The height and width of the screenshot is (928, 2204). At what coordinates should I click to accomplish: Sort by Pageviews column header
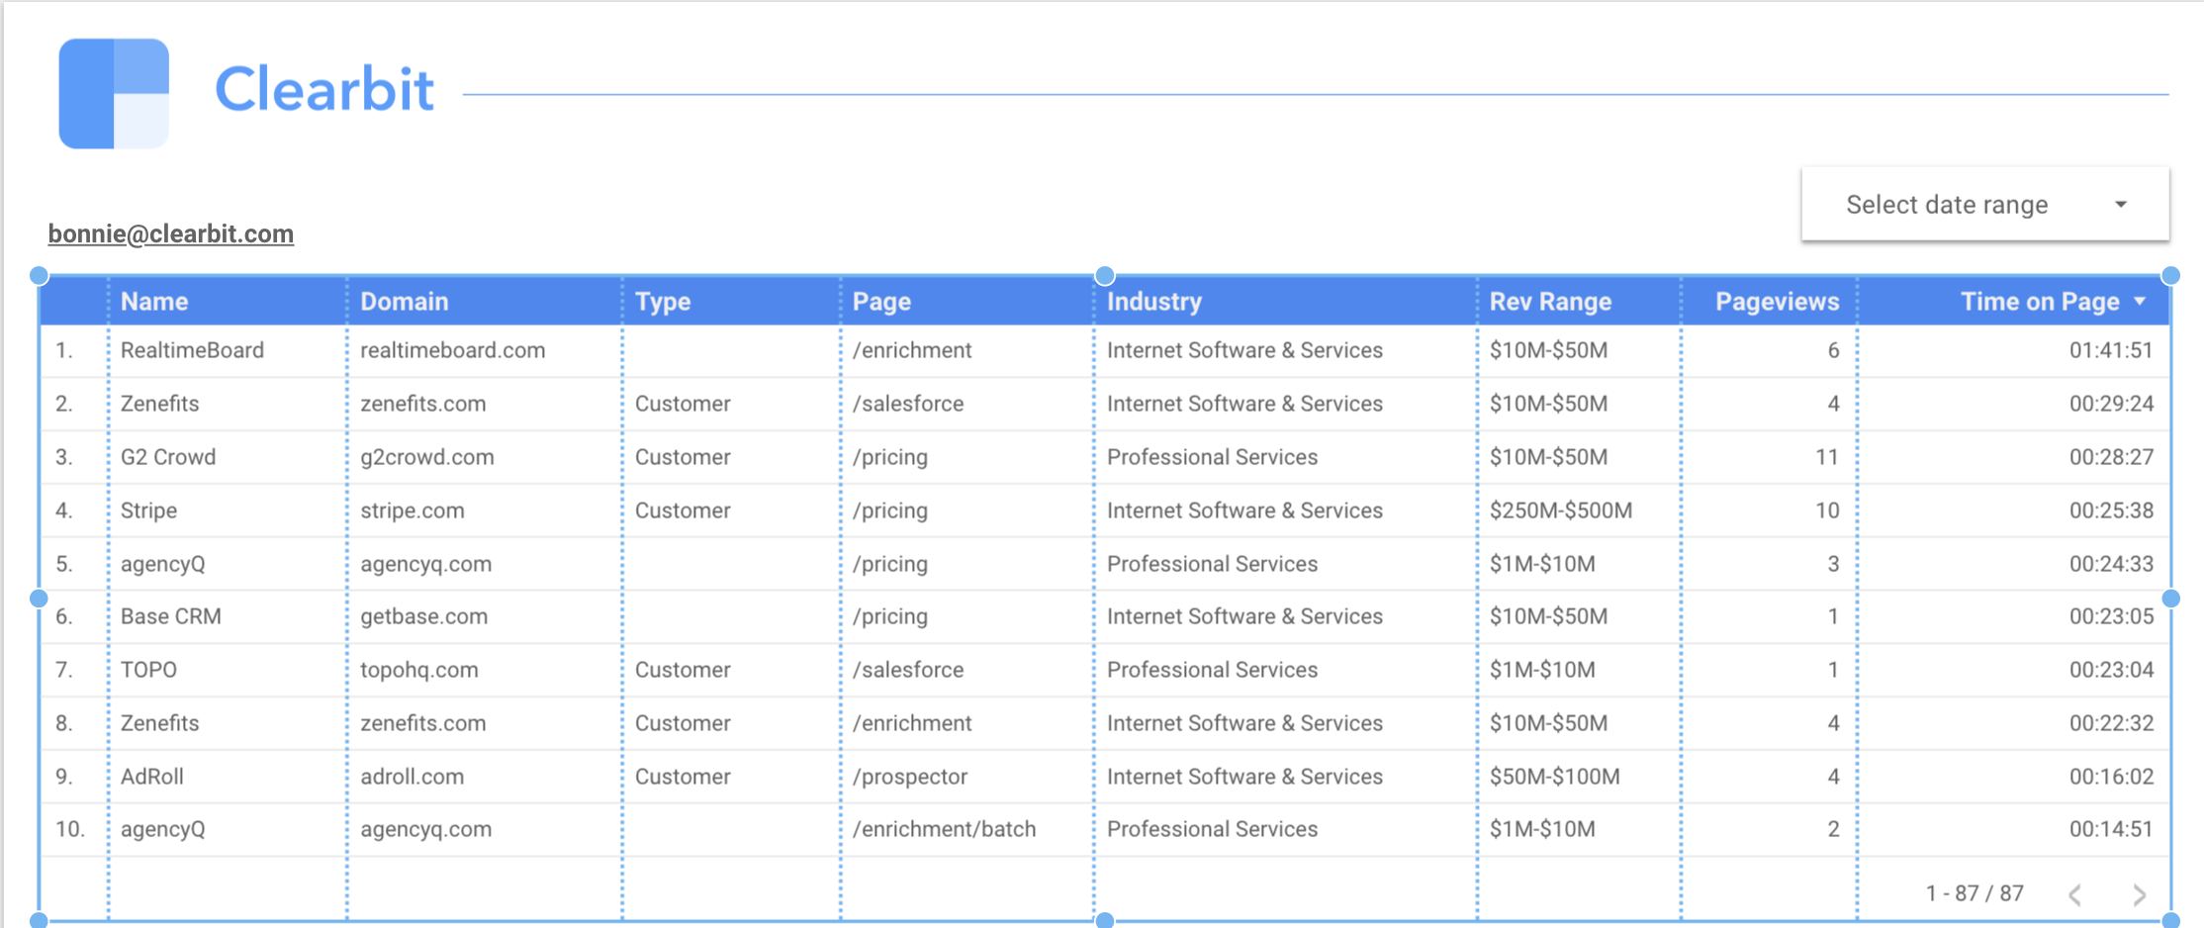pos(1777,302)
